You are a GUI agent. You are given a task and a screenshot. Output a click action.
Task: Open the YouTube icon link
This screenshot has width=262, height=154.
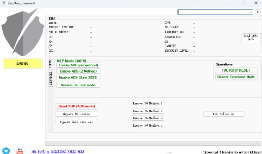click(x=20, y=151)
